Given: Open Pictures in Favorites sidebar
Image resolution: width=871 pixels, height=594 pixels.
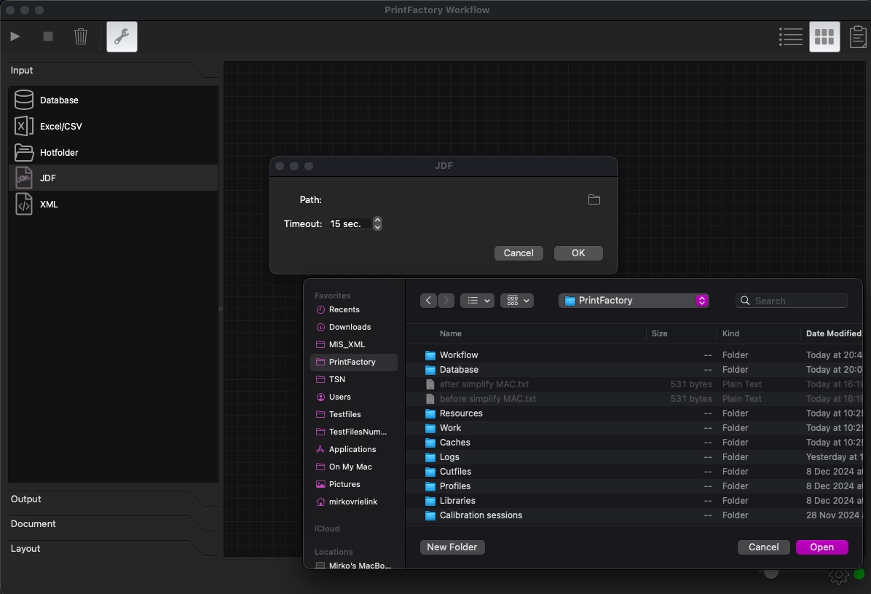Looking at the screenshot, I should (354, 484).
